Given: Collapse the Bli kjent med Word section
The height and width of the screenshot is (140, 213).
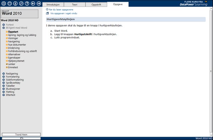Looking at the screenshot, I should coord(4,28).
